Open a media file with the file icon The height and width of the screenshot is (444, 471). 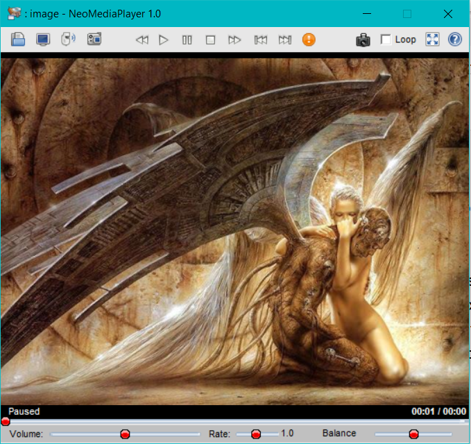coord(18,40)
